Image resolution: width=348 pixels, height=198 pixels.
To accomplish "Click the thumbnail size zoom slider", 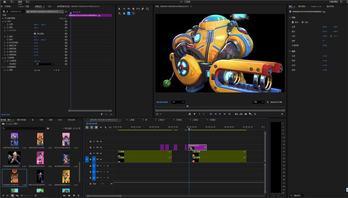I will point(23,195).
